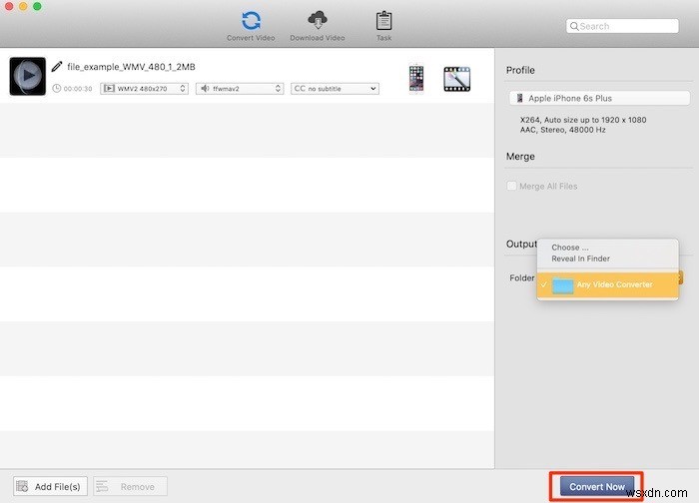
Task: Open the video edit filmstrip icon
Action: tap(457, 79)
